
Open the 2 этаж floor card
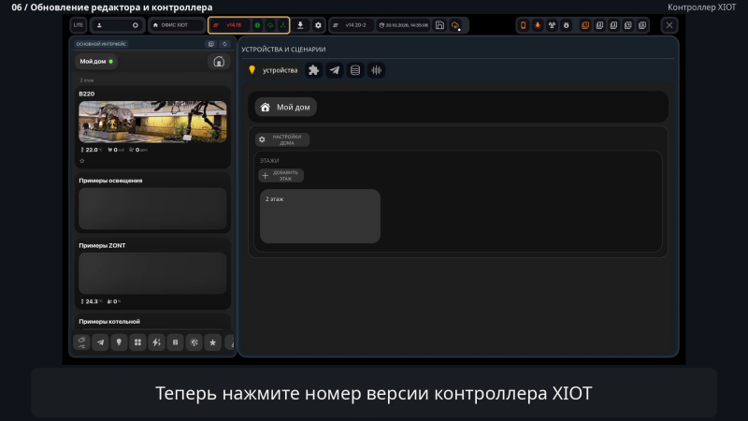320,216
